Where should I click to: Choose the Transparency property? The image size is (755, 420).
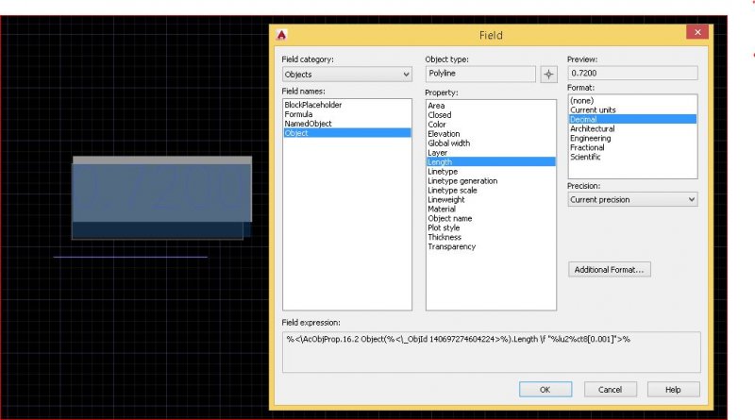click(x=451, y=247)
